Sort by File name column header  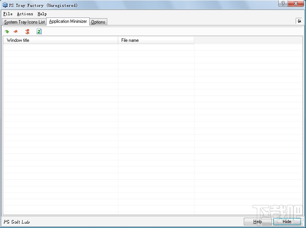[x=156, y=40]
